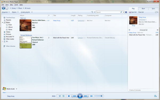
Task: Click the Back navigation arrow
Action: (3, 8)
